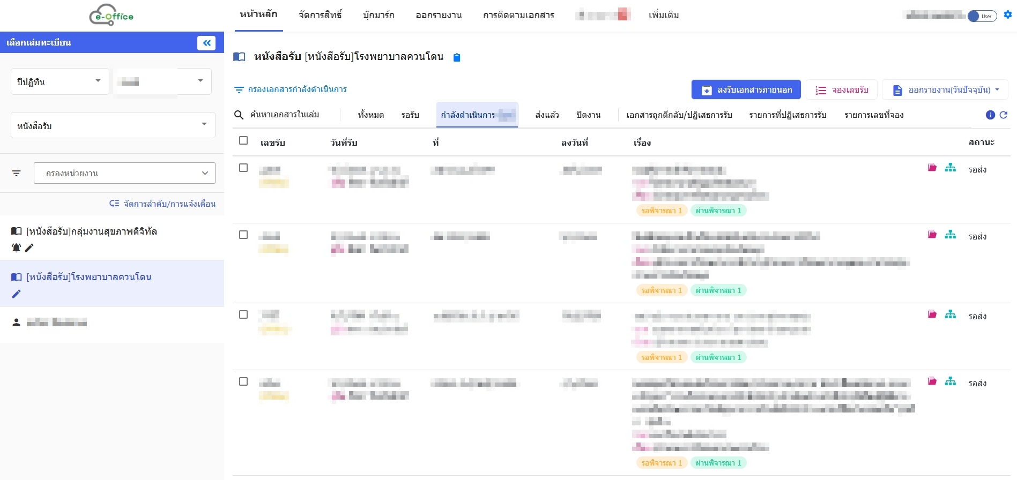Open the pink folder icon in second row
The height and width of the screenshot is (480, 1017).
932,235
